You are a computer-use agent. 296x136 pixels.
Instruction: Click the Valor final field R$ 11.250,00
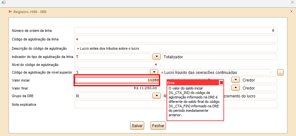(x=117, y=88)
